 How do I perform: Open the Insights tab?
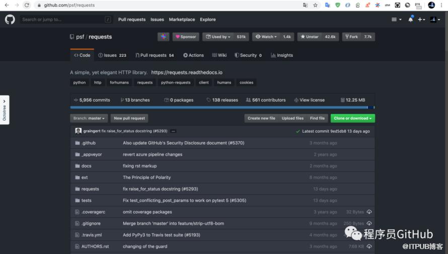coord(282,55)
